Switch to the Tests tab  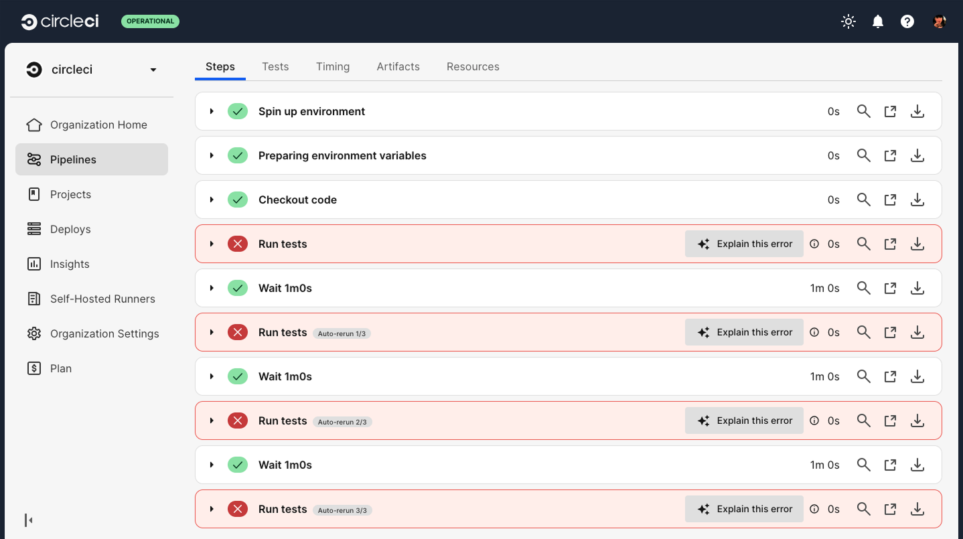(275, 66)
